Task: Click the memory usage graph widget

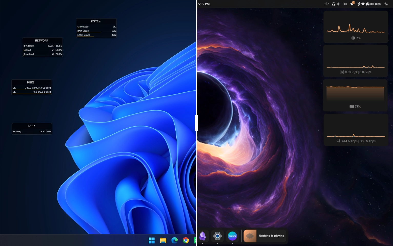Action: point(355,95)
